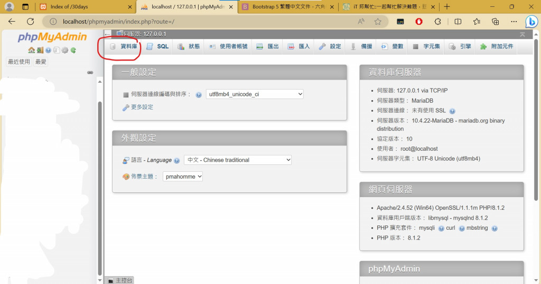The height and width of the screenshot is (284, 541).
Task: Click the Read aloud icon in address bar
Action: [361, 22]
